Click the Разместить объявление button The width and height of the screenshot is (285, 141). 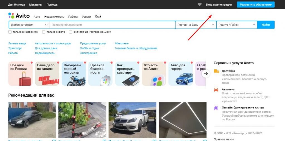click(255, 4)
